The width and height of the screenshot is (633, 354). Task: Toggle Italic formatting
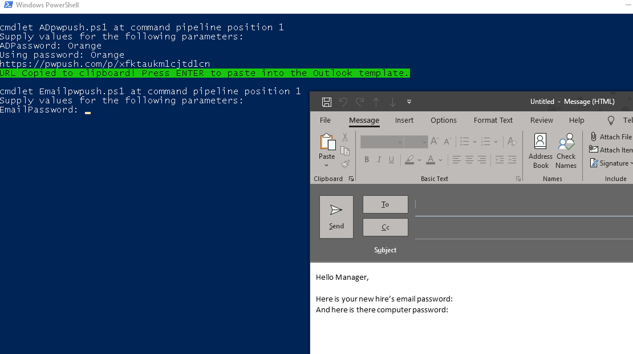(x=379, y=160)
